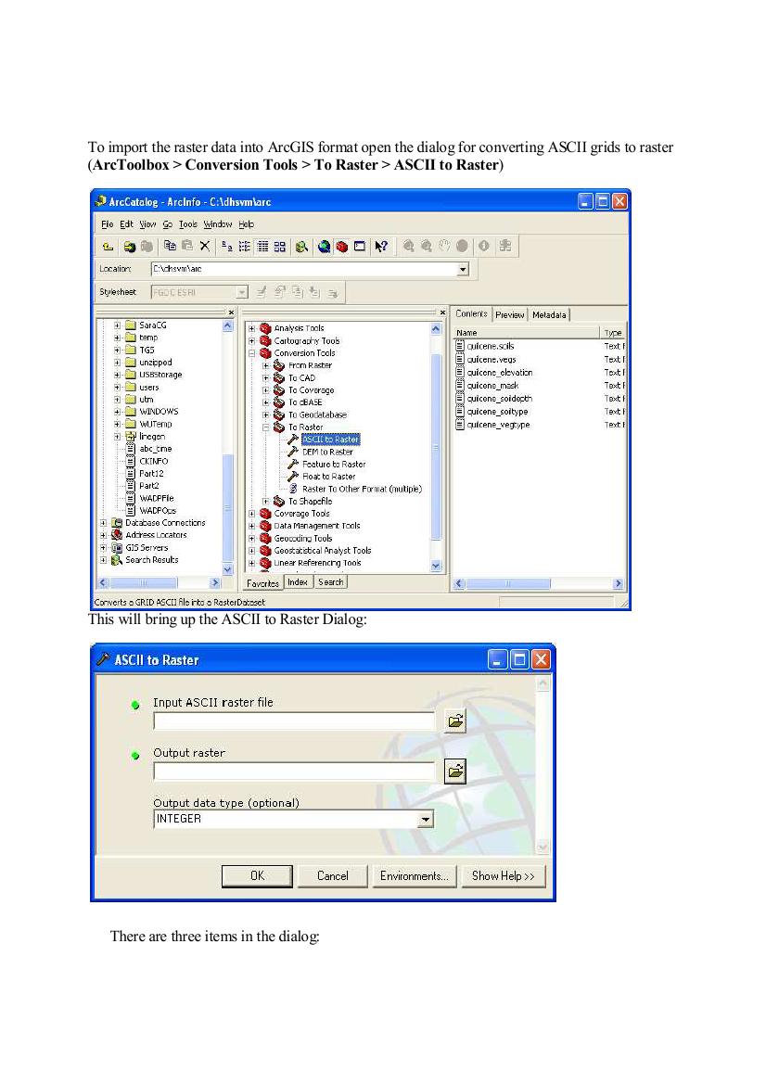Screen dimensions: 766x1084
Task: Close the ArcToolbox panel with x
Action: click(x=442, y=312)
